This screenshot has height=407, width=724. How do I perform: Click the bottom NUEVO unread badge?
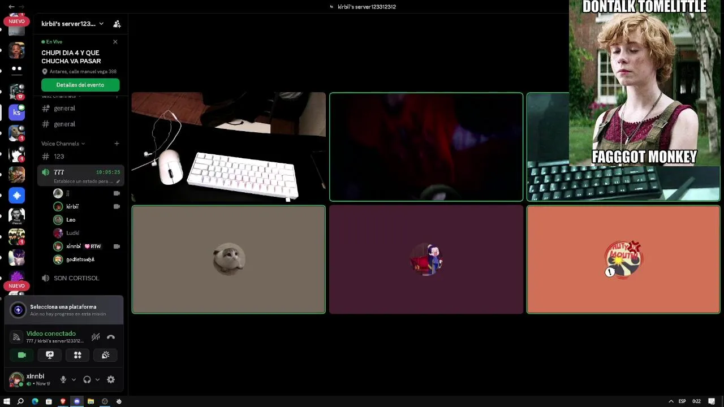16,286
